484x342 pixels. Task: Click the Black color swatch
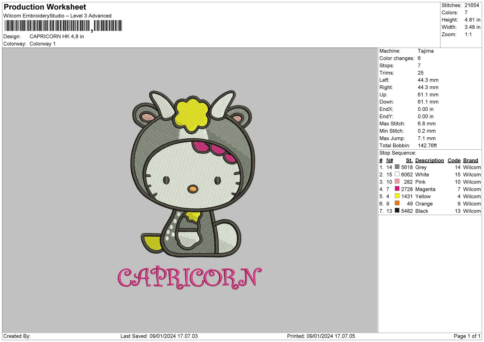click(x=397, y=211)
